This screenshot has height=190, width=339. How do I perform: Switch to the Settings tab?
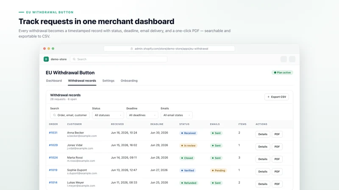point(108,81)
